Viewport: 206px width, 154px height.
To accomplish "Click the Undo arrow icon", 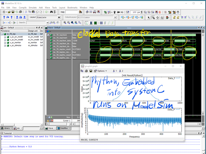I will pyautogui.click(x=37, y=12).
